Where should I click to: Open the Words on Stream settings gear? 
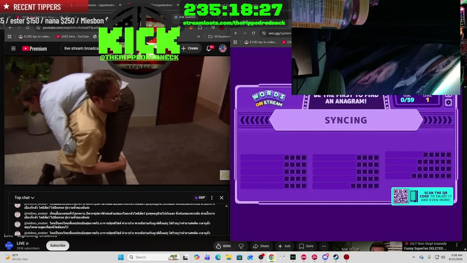tap(448, 103)
